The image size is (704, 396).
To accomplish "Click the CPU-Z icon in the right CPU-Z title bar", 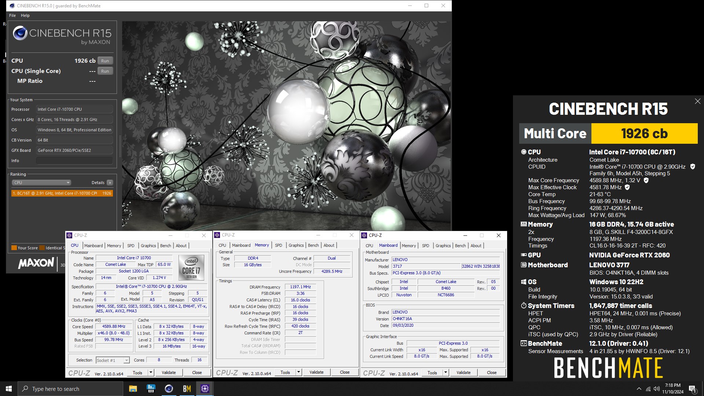I will click(364, 235).
